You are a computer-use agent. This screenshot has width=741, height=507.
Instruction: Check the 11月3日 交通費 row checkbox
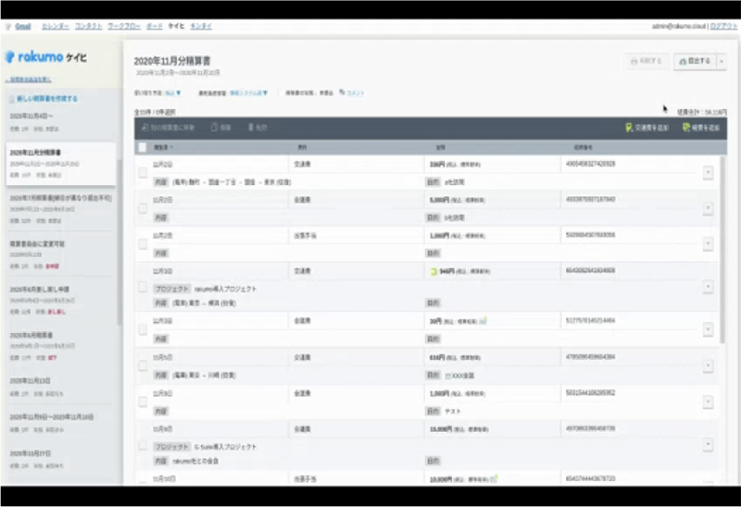point(143,287)
